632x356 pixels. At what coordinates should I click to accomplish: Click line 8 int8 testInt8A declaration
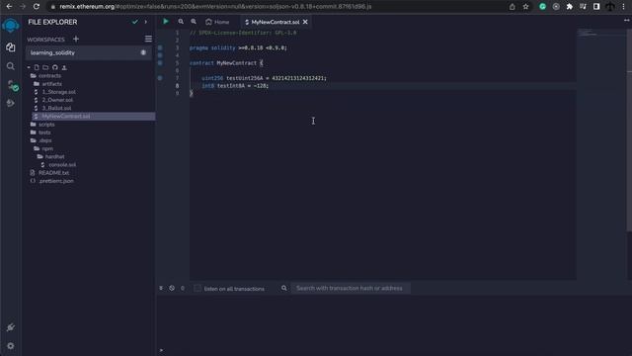point(235,86)
